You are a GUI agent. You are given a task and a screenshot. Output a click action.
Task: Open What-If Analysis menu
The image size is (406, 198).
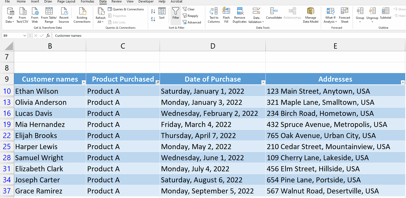pos(330,15)
